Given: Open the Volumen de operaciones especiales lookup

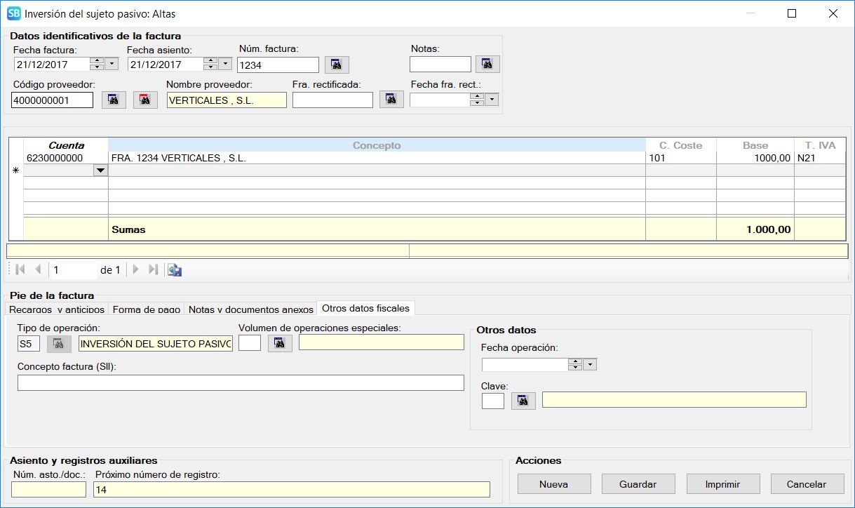Looking at the screenshot, I should click(x=280, y=343).
